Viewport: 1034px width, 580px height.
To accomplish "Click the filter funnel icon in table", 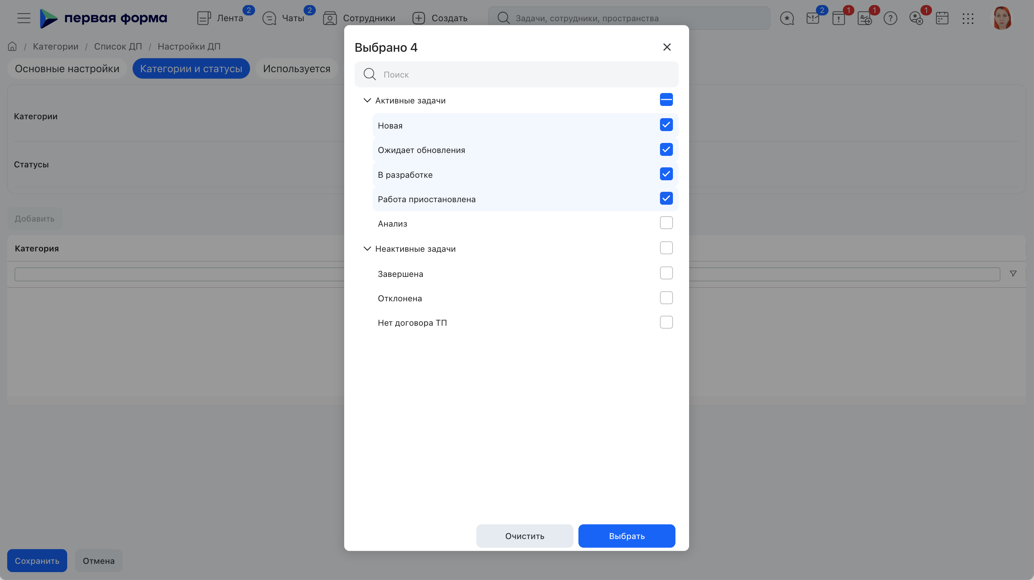I will pos(1013,274).
